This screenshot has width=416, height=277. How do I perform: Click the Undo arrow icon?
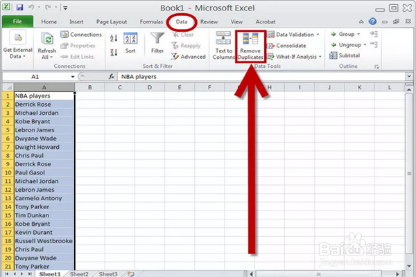pos(31,7)
